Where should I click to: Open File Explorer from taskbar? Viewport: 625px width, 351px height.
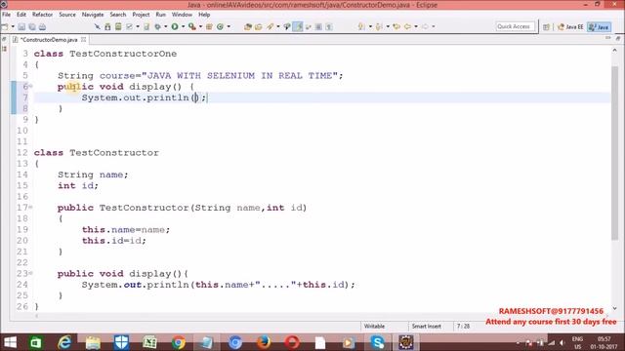click(93, 342)
